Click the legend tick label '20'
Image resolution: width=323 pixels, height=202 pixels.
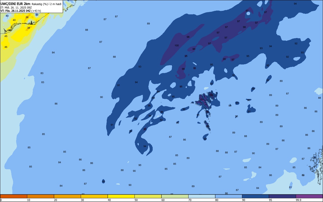56,200
